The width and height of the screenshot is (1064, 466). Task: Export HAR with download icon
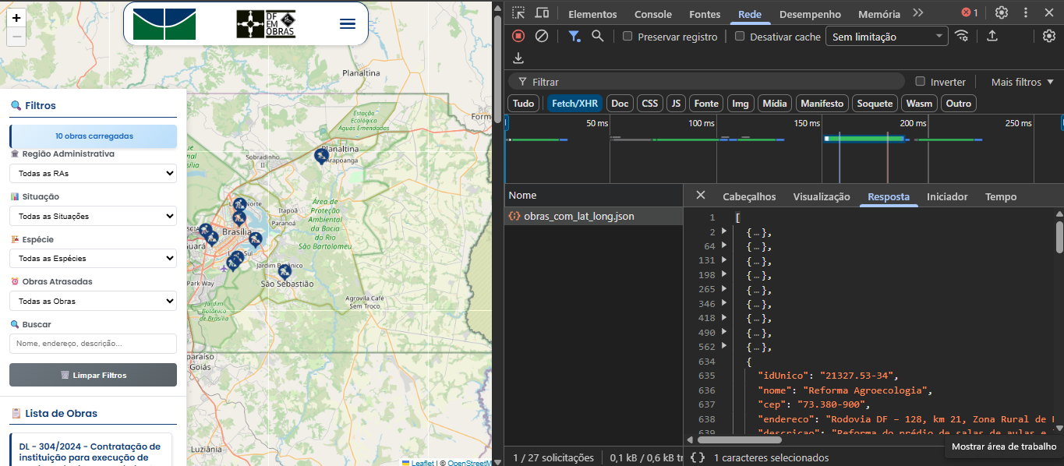pyautogui.click(x=518, y=58)
